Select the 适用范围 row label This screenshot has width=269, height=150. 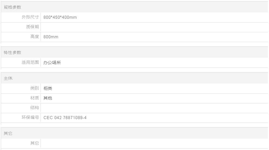point(30,62)
